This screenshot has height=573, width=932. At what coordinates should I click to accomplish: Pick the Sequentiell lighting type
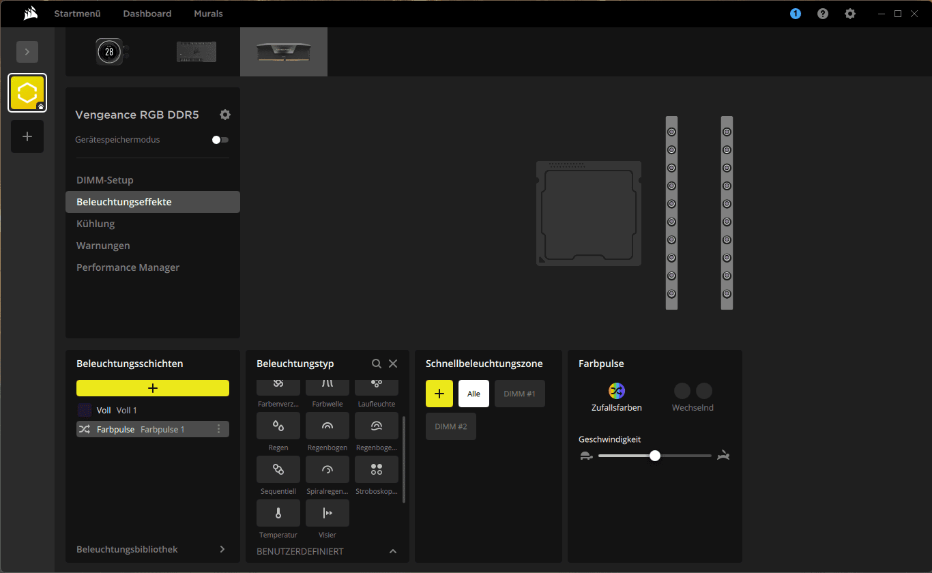[x=278, y=469]
